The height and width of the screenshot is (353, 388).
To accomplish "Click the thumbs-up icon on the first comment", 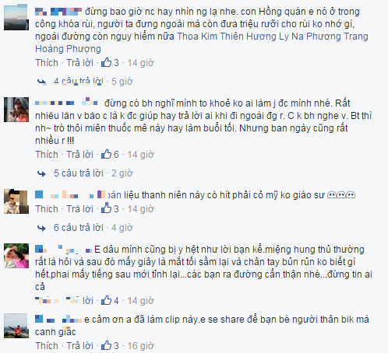I will (x=106, y=62).
